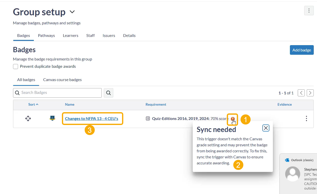Click the Sync needed popup heading

pyautogui.click(x=216, y=130)
